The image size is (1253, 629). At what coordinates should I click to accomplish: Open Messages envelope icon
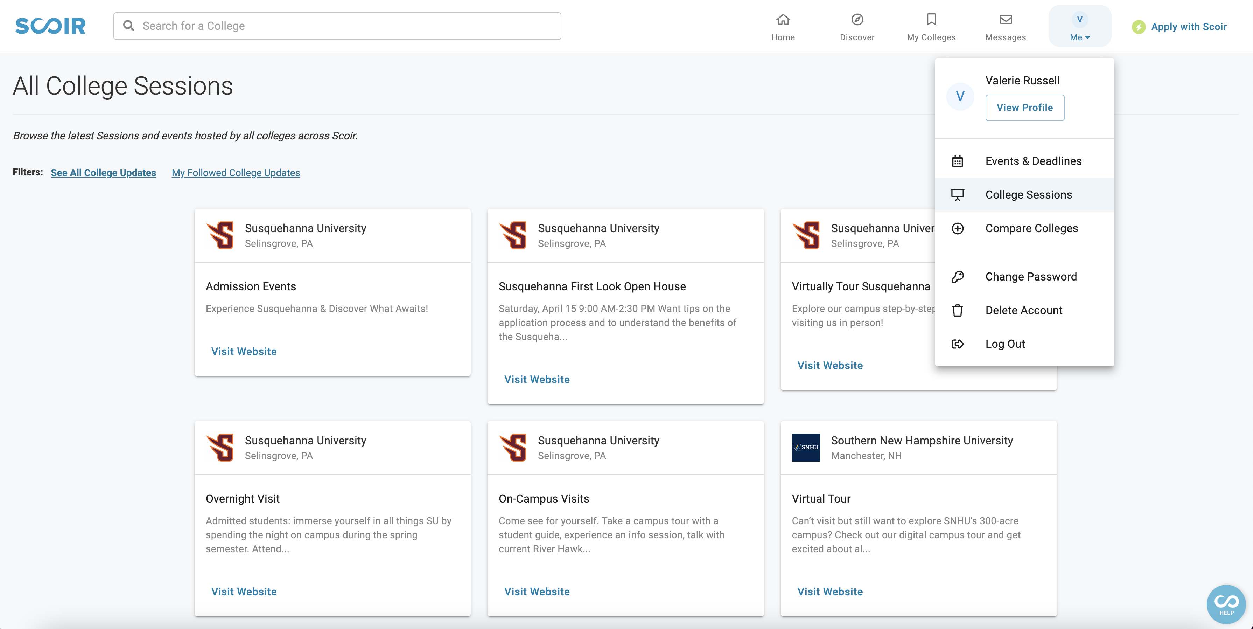1006,20
